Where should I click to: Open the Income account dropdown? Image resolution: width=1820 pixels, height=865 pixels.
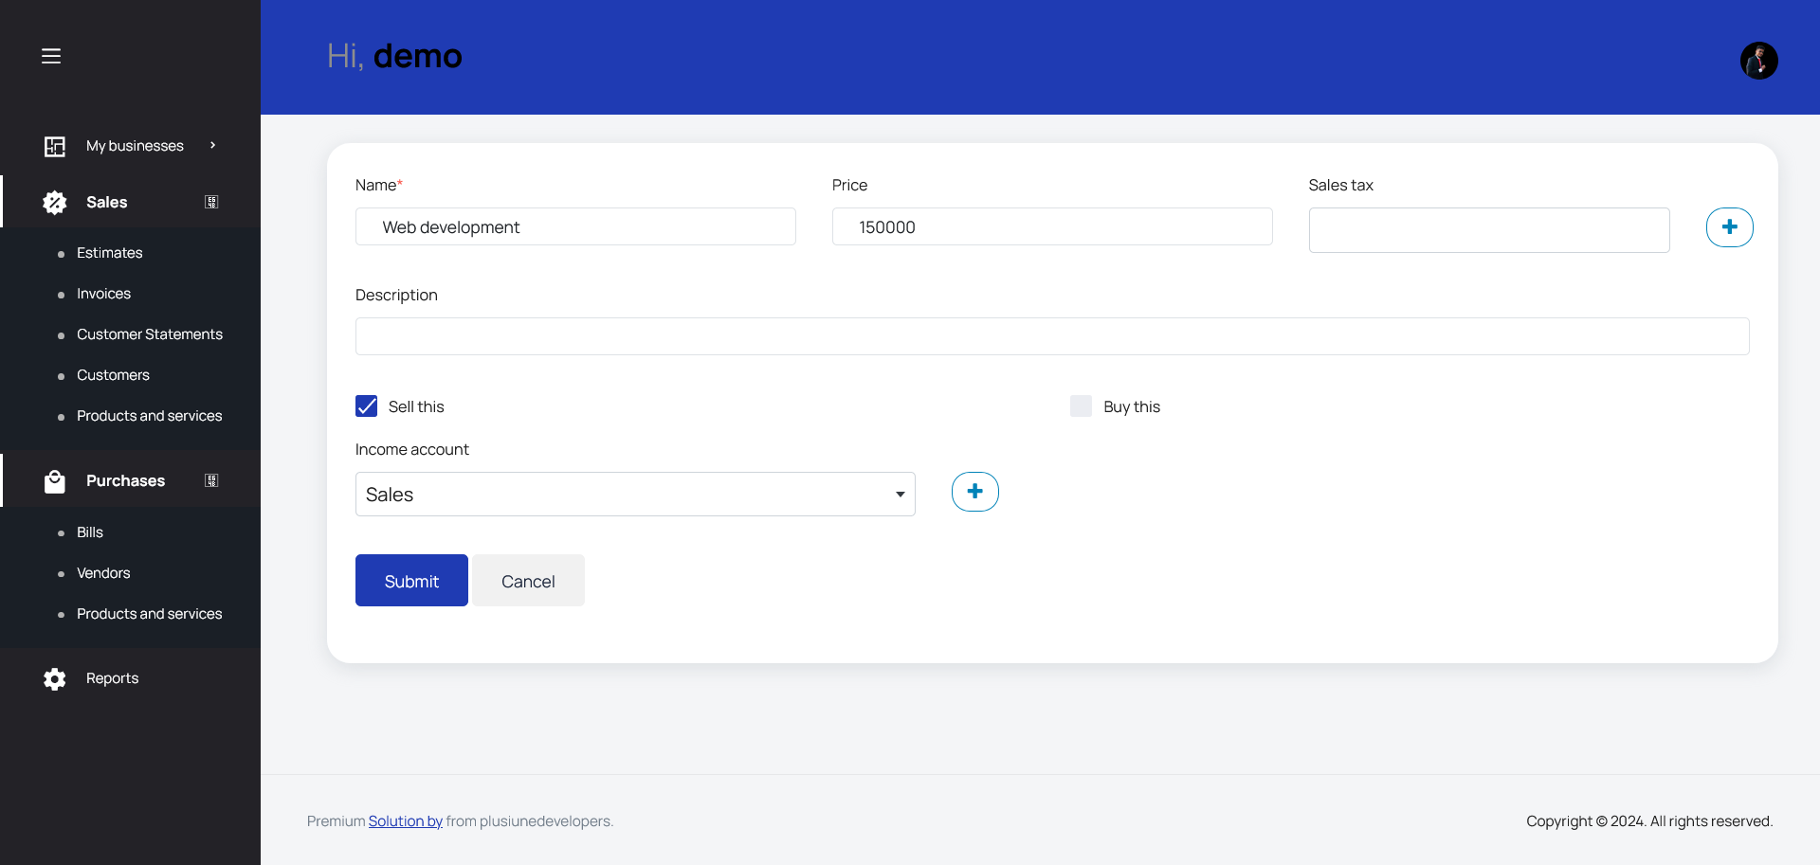point(634,494)
